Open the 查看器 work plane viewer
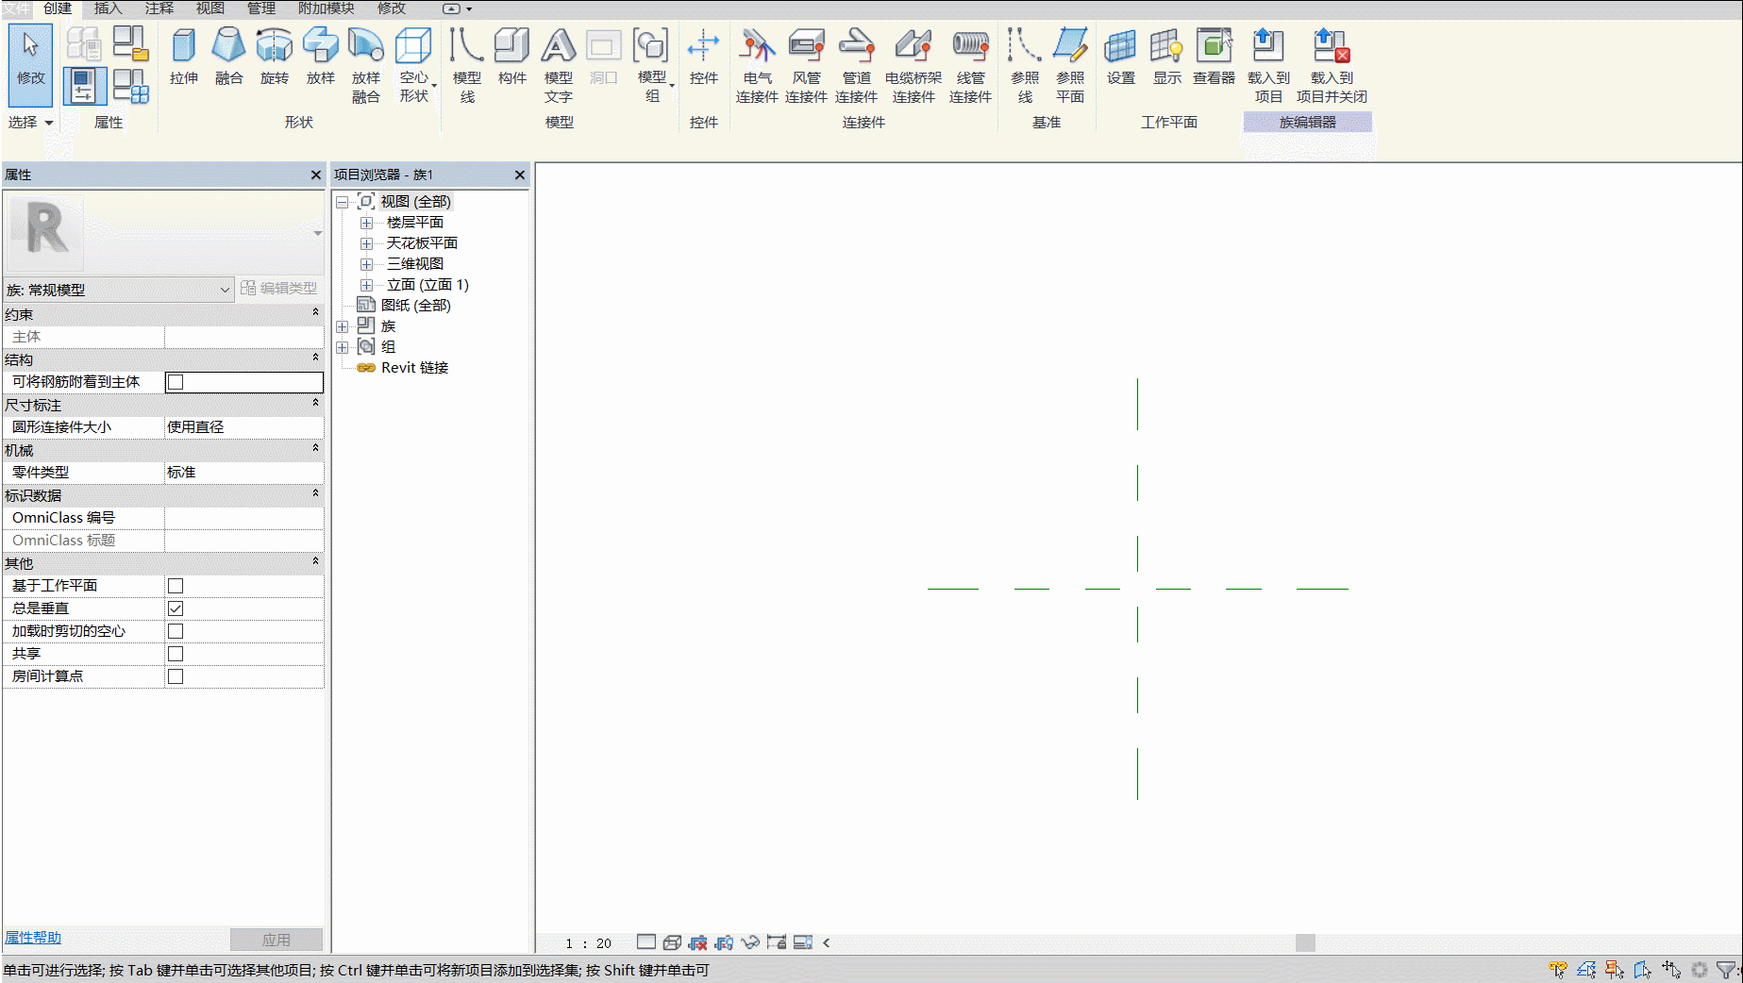The width and height of the screenshot is (1743, 983). (x=1214, y=57)
